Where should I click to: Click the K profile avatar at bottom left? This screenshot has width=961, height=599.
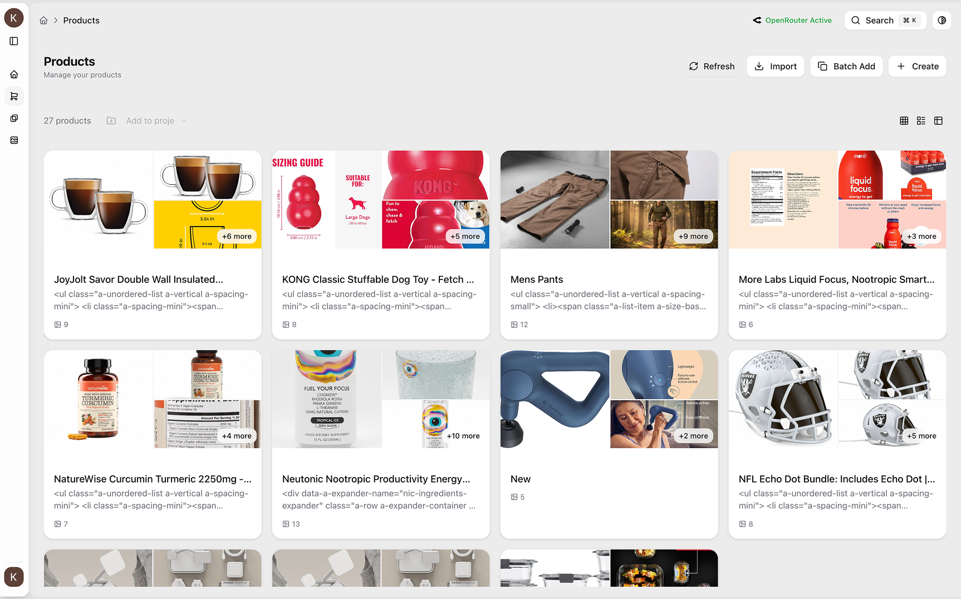tap(13, 577)
